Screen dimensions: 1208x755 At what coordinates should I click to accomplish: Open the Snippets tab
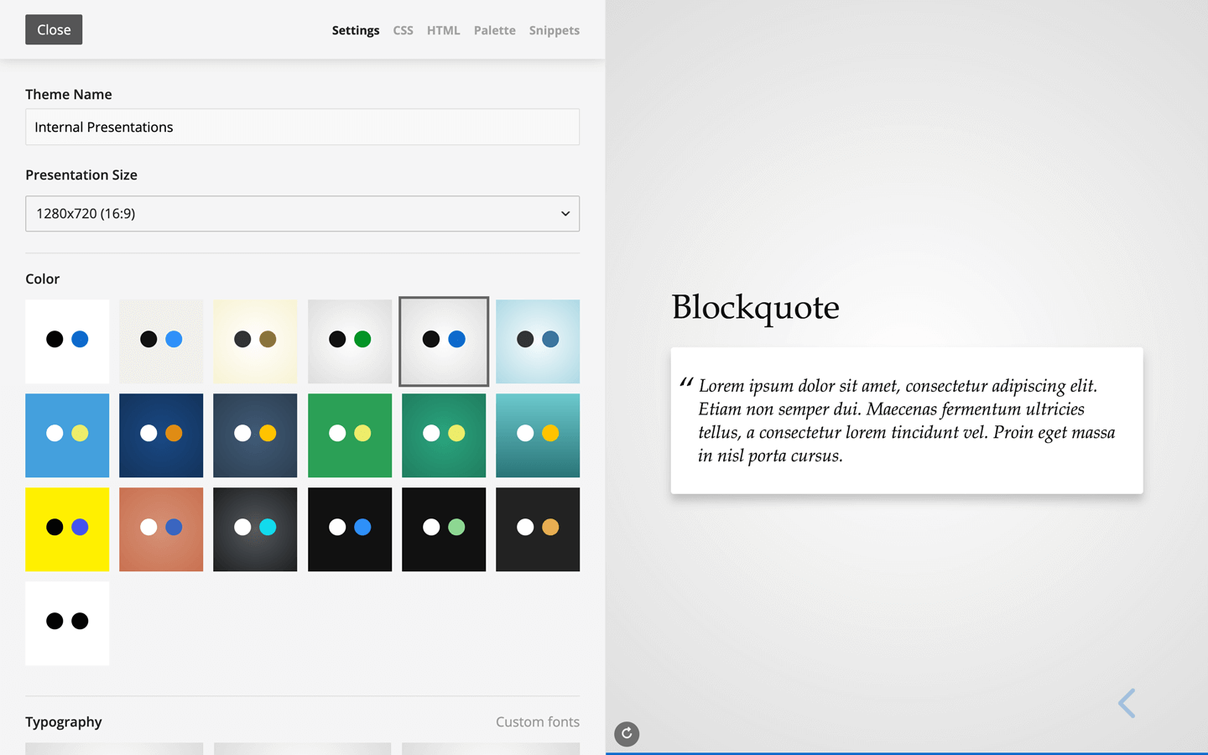point(554,30)
